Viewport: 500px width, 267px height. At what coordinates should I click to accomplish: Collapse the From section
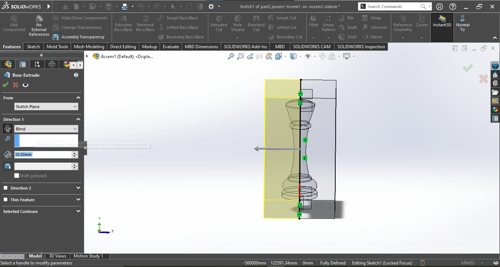coord(78,98)
